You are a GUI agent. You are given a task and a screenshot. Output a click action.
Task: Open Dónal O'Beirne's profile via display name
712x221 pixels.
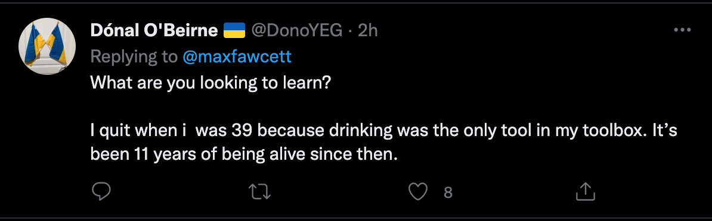coord(154,30)
